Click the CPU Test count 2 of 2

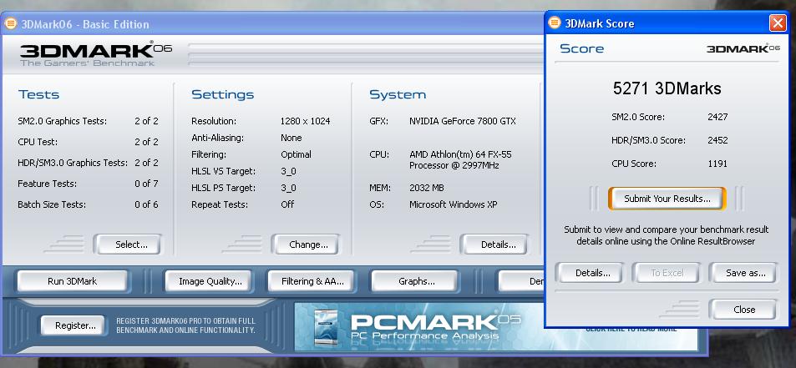click(146, 142)
